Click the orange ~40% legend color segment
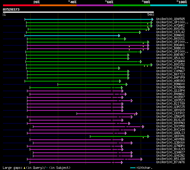The image size is (190, 170). click(x=58, y=5)
